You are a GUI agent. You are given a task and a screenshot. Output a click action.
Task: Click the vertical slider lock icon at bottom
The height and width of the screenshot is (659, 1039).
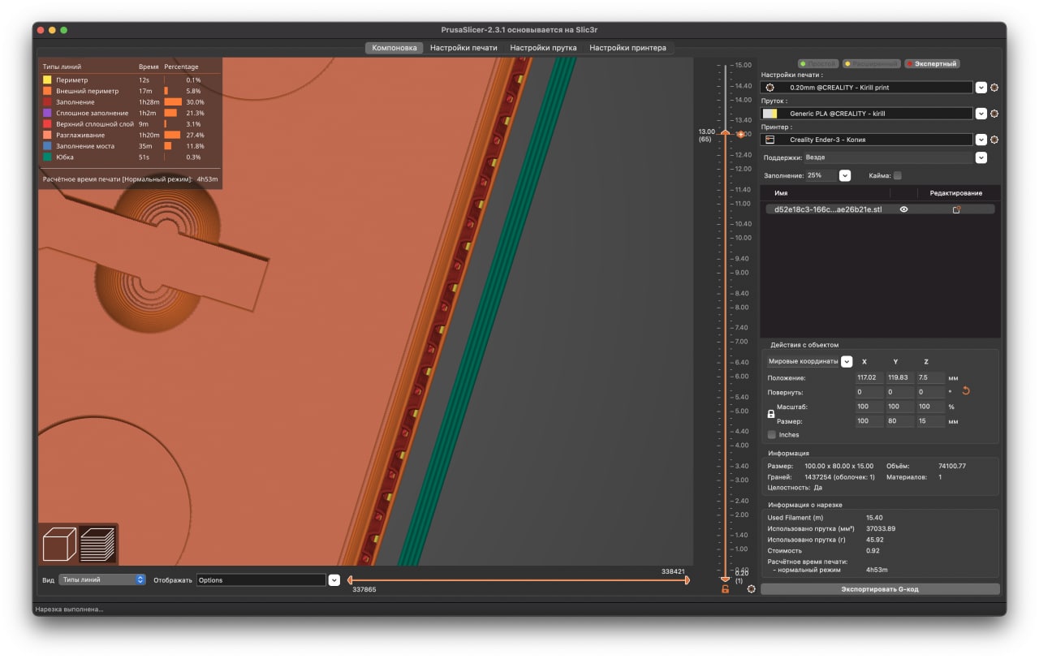[725, 589]
